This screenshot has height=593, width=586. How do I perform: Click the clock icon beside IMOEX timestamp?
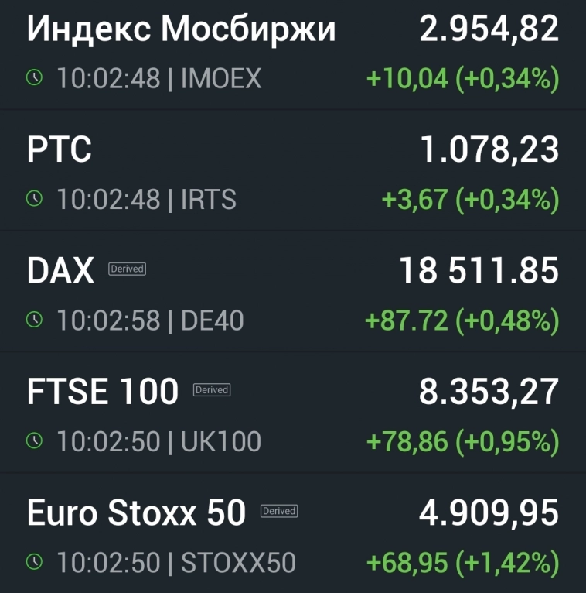pos(34,77)
